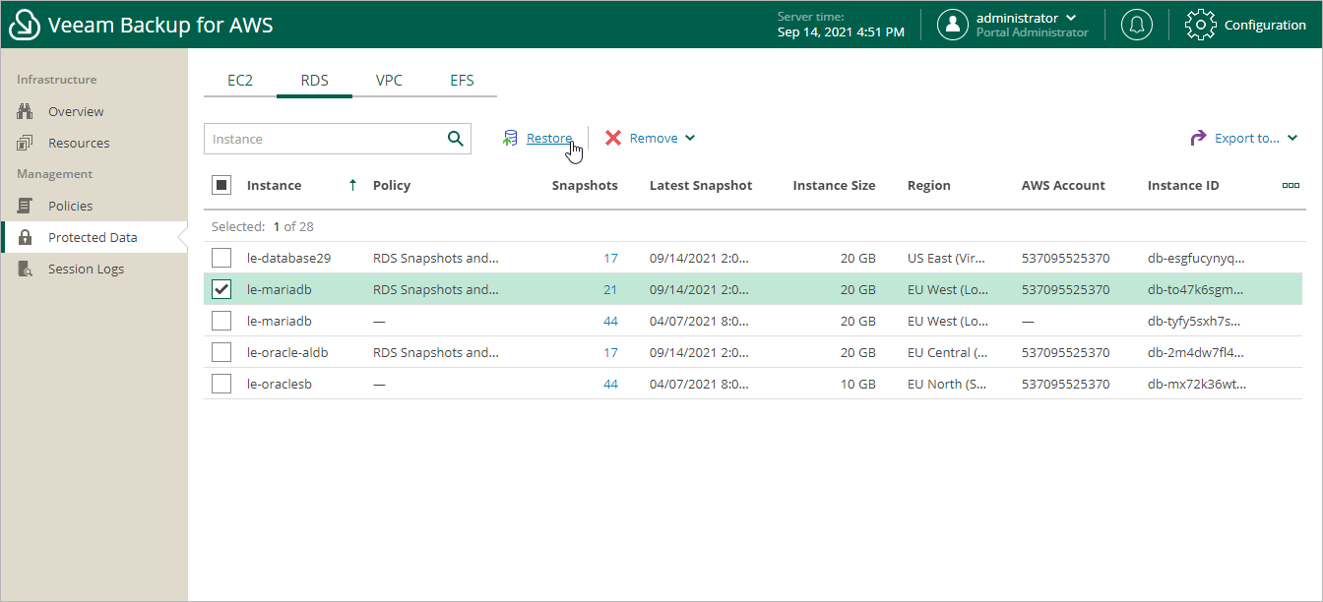The width and height of the screenshot is (1323, 602).
Task: Expand the administrator account menu arrow
Action: tap(1071, 18)
